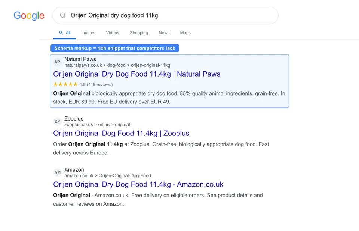Open the Amazon.co.uk Orijen result
The height and width of the screenshot is (231, 359).
(x=138, y=184)
